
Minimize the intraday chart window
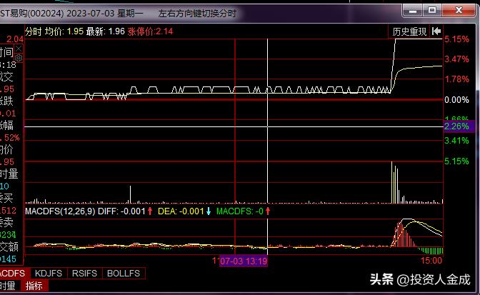[x=413, y=11]
